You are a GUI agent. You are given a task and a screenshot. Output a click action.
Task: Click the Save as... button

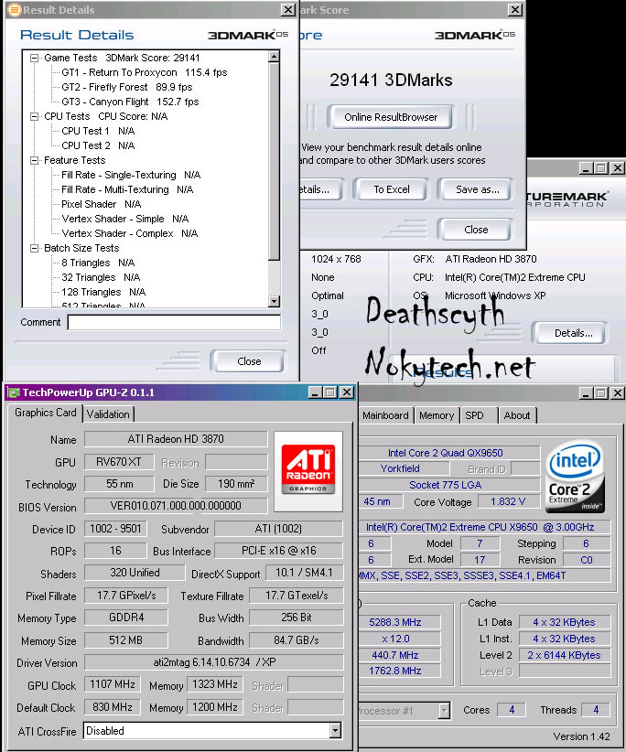pyautogui.click(x=476, y=189)
